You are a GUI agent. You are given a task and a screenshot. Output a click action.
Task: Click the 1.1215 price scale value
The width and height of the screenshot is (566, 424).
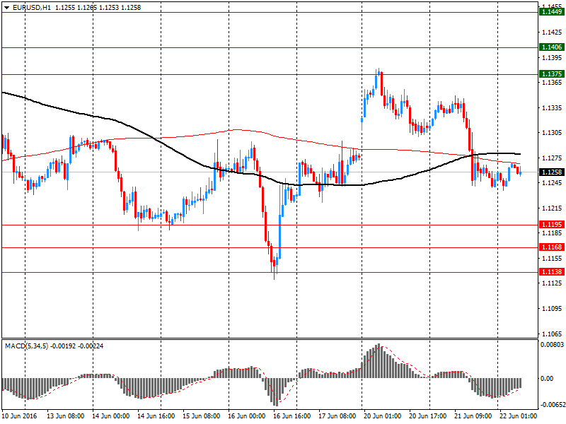(552, 208)
